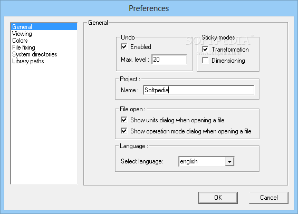The image size is (298, 214).
Task: Confirm settings with the OK button
Action: [x=218, y=198]
